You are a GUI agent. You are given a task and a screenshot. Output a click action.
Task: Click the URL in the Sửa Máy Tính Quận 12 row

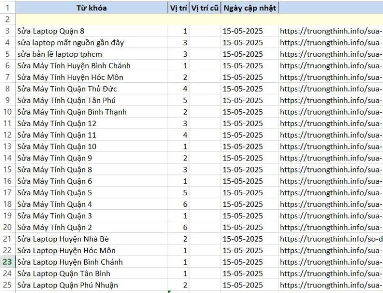tap(331, 124)
